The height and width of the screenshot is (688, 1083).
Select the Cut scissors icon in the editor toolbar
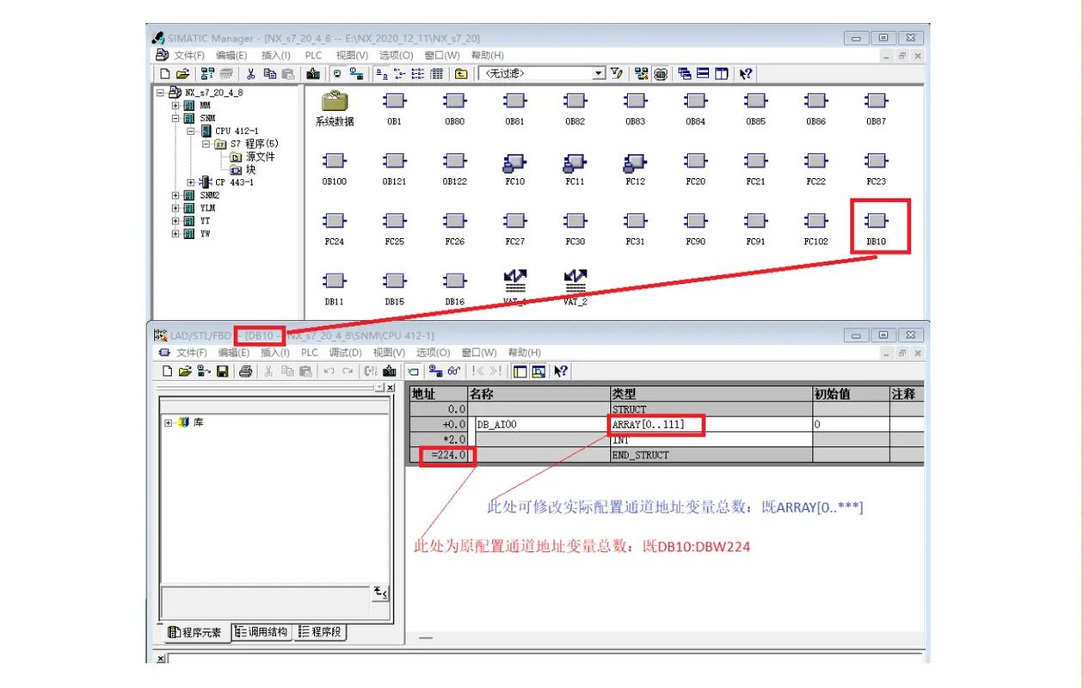[268, 371]
